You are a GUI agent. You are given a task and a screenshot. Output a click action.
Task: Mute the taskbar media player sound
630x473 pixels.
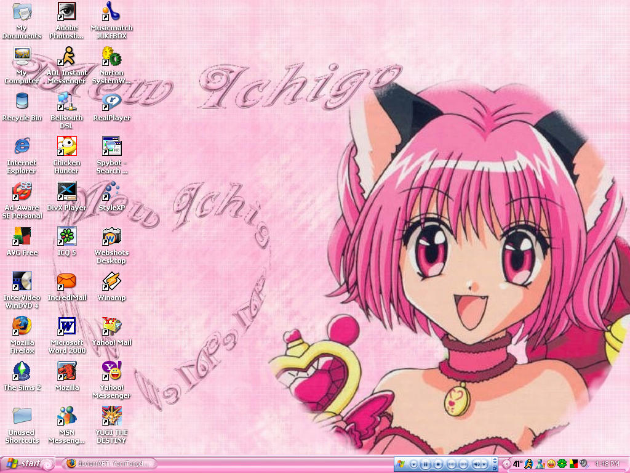point(477,464)
